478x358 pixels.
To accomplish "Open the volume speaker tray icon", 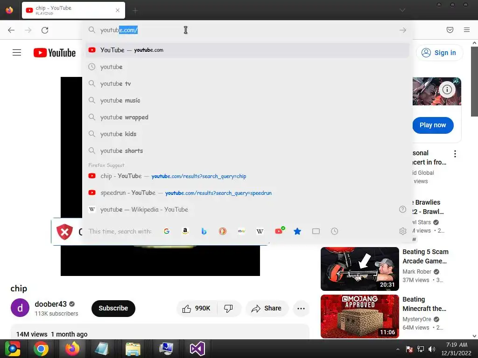I will (432, 349).
